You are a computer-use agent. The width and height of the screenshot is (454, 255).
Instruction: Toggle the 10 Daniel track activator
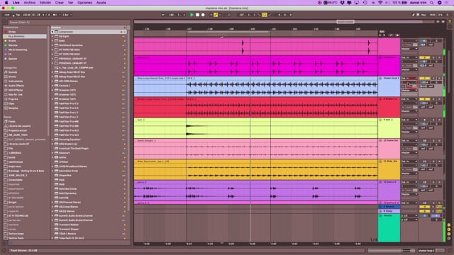[424, 141]
